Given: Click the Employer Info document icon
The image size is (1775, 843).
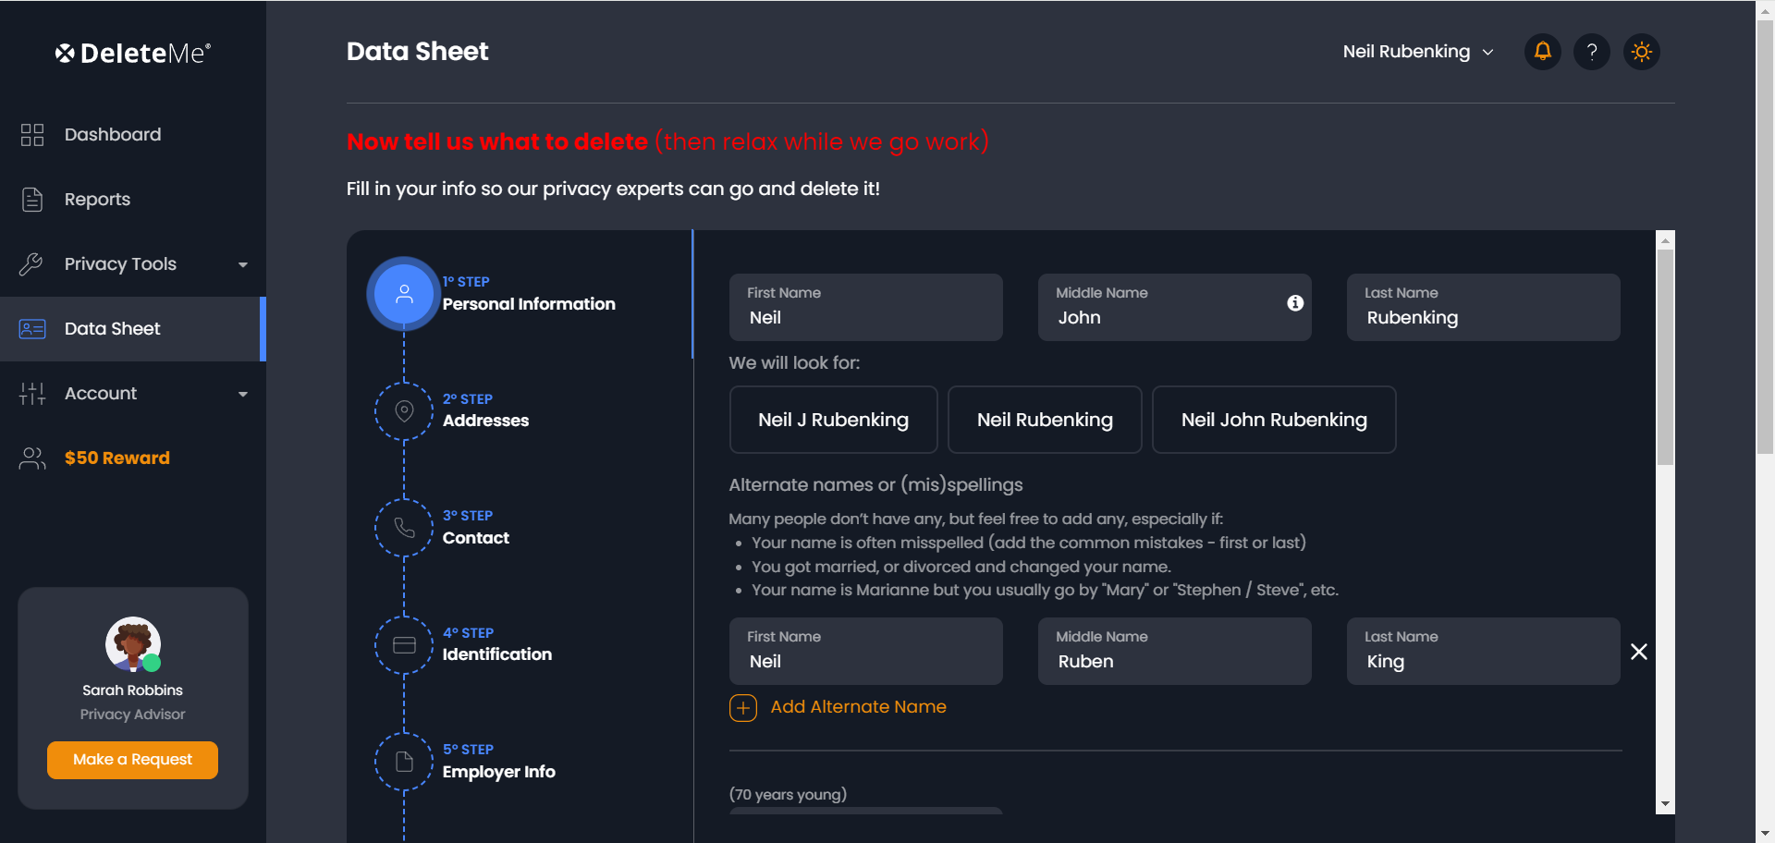Looking at the screenshot, I should click(404, 762).
